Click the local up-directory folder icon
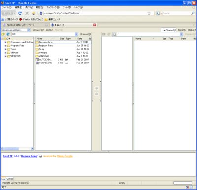This screenshot has width=197, height=190. [x=3, y=34]
